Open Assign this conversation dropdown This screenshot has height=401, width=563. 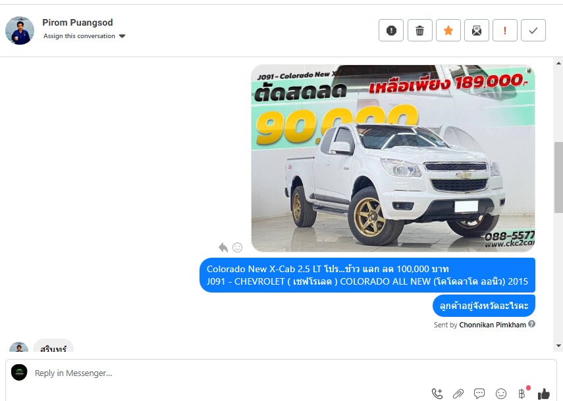coord(84,36)
